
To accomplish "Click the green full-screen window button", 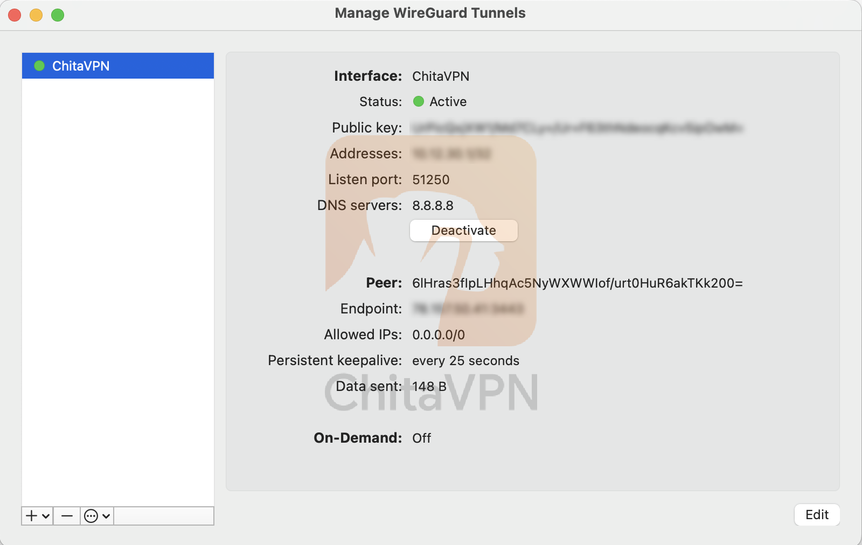I will pyautogui.click(x=58, y=15).
